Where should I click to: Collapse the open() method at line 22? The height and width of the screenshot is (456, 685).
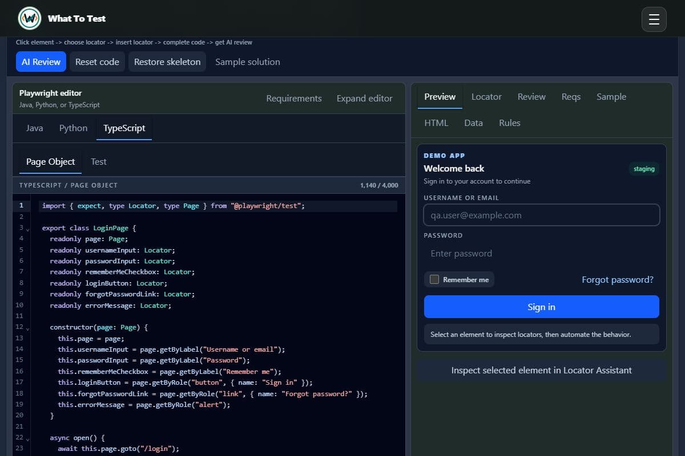tap(28, 439)
